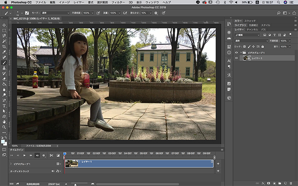Open layer opacity dropdown arrow
Viewport: 298px width, 186px height.
click(x=289, y=41)
